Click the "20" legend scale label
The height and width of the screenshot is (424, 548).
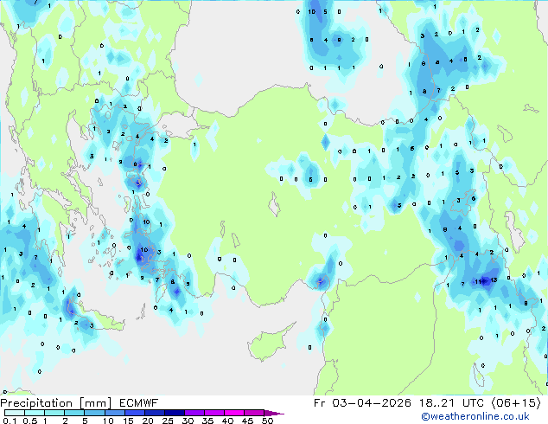(148, 421)
